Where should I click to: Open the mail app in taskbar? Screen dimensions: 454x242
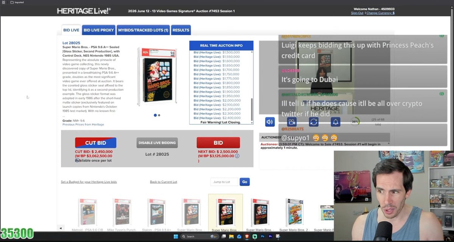point(239,237)
